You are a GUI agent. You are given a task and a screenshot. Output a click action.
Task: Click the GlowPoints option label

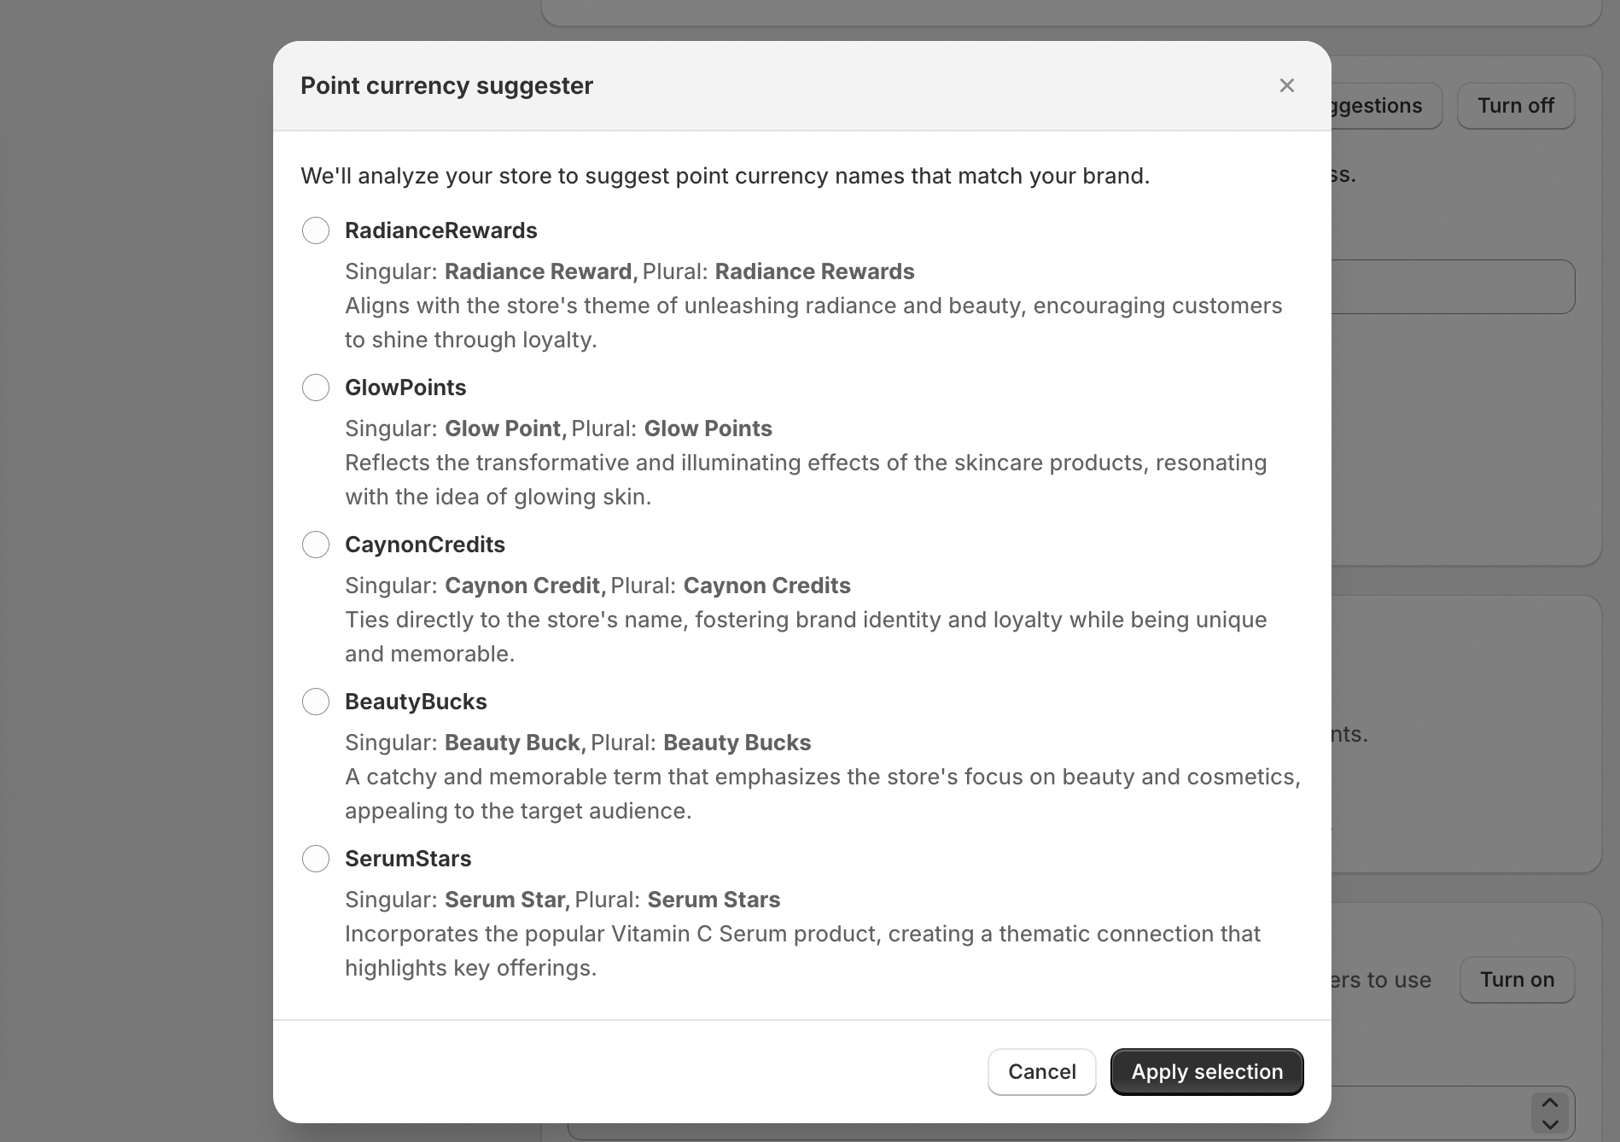click(405, 387)
